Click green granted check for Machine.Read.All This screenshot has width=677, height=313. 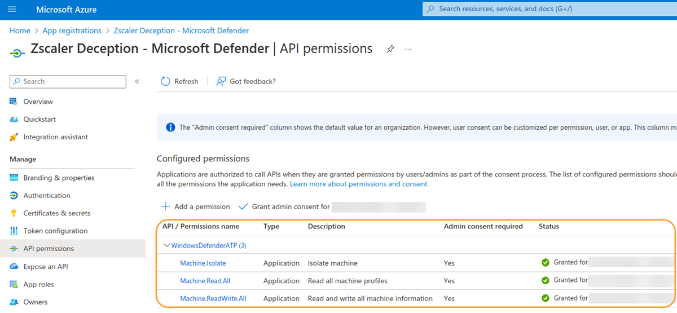545,280
